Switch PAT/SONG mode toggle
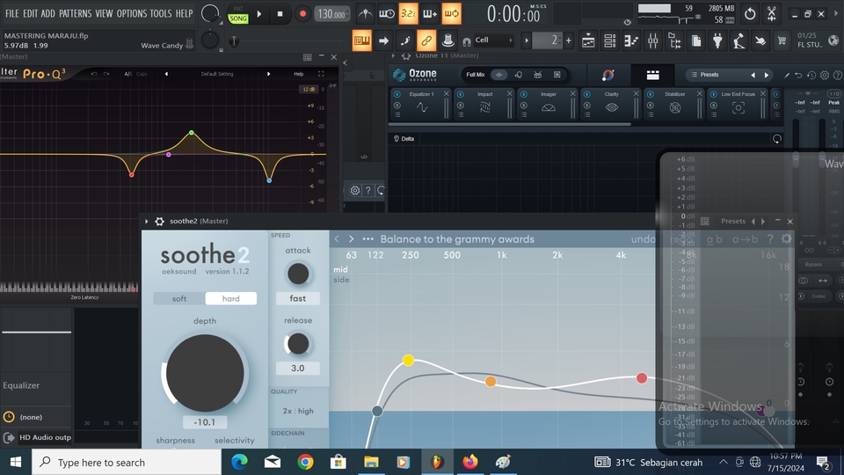 pyautogui.click(x=238, y=15)
